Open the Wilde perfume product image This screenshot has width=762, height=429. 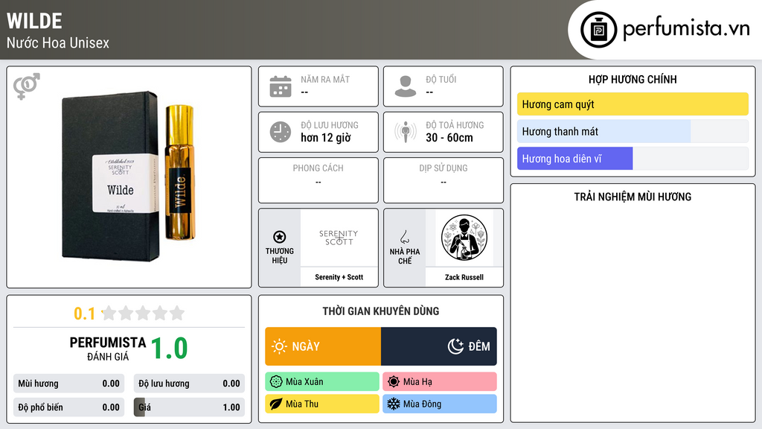click(x=129, y=176)
